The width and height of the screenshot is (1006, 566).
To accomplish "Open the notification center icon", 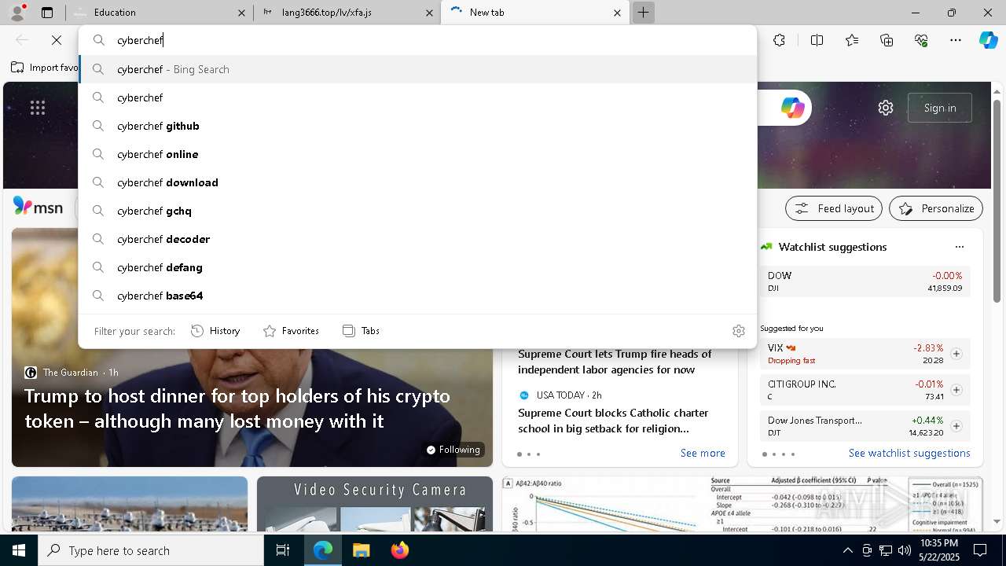I will pyautogui.click(x=980, y=550).
